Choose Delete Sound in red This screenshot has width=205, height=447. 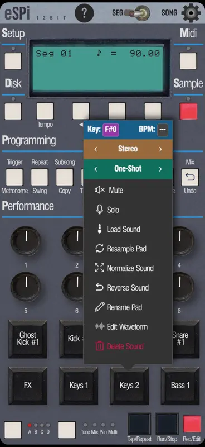click(x=128, y=346)
